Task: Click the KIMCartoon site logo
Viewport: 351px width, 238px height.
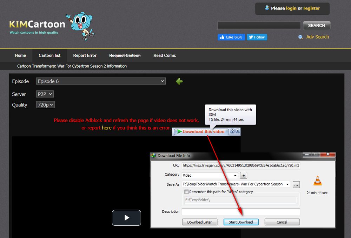Action: [x=37, y=24]
